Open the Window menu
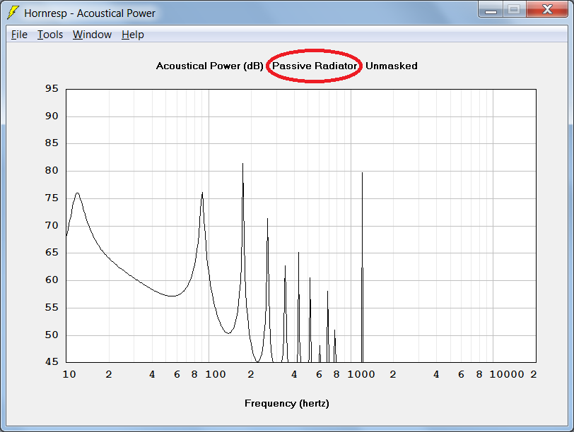Screen dimensions: 574x432 point(92,35)
